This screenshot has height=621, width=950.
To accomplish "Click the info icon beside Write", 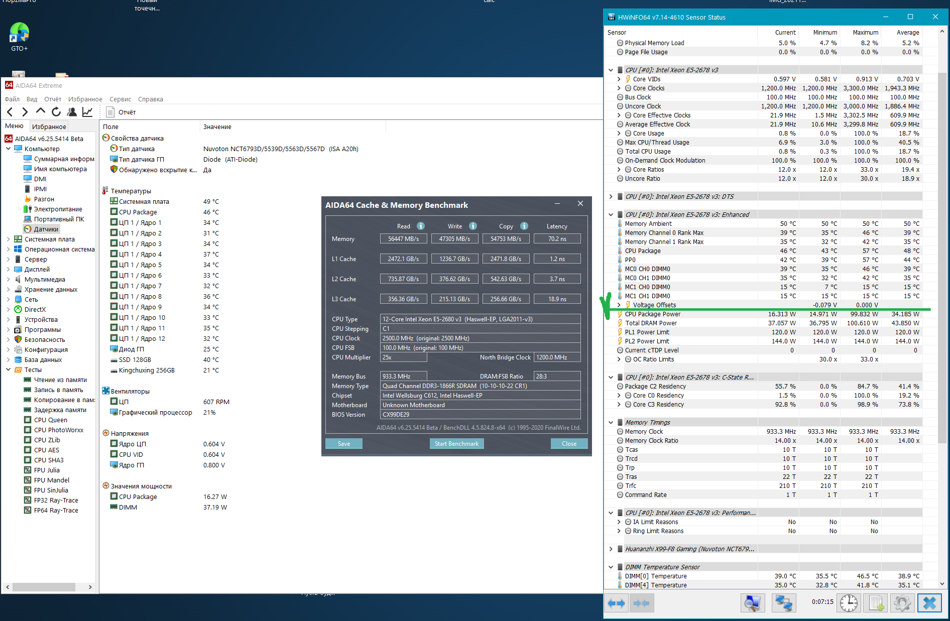I will [473, 226].
